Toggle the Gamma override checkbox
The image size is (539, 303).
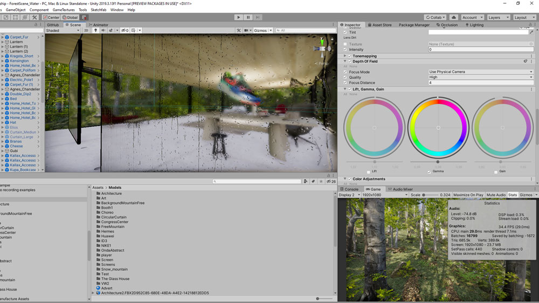point(429,172)
